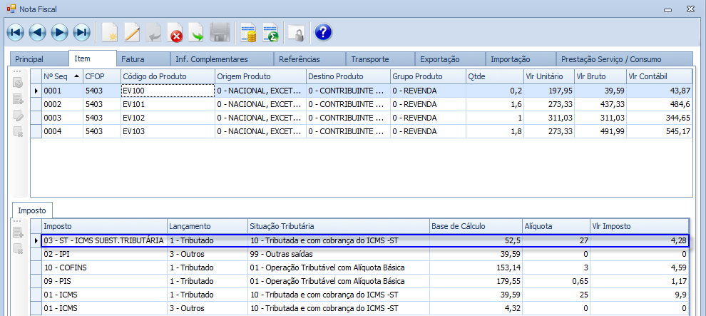Sort items by Nº Seq column header

click(61, 76)
